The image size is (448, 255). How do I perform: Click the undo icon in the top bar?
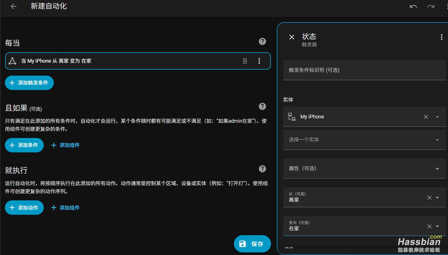click(413, 6)
